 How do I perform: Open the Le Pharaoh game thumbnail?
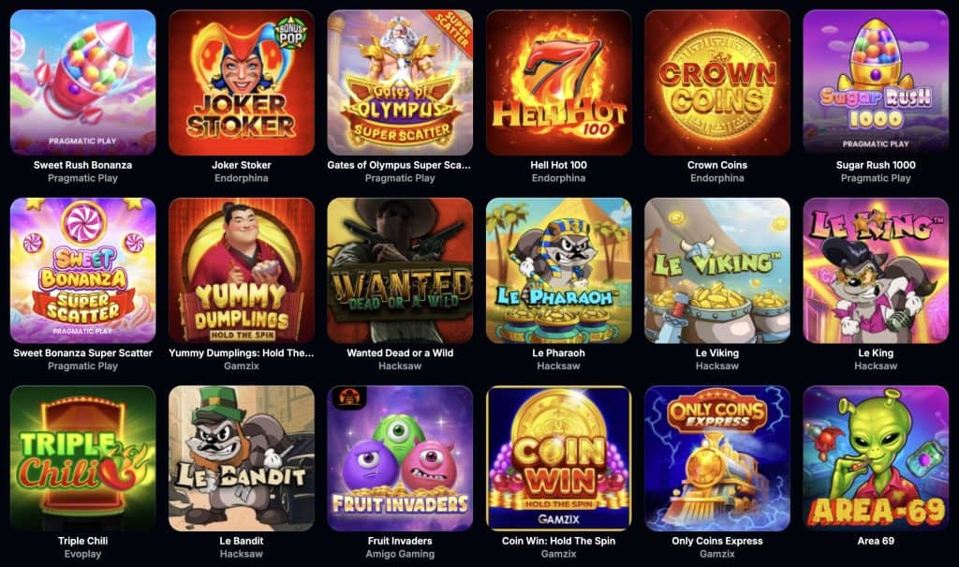point(559,271)
